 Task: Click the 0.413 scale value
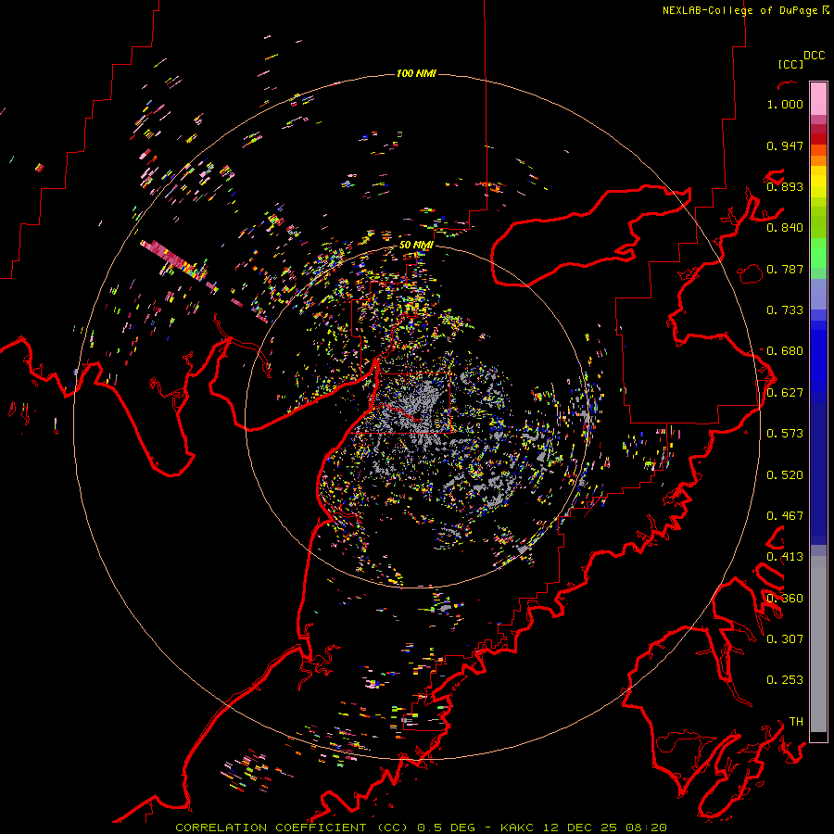pyautogui.click(x=785, y=557)
